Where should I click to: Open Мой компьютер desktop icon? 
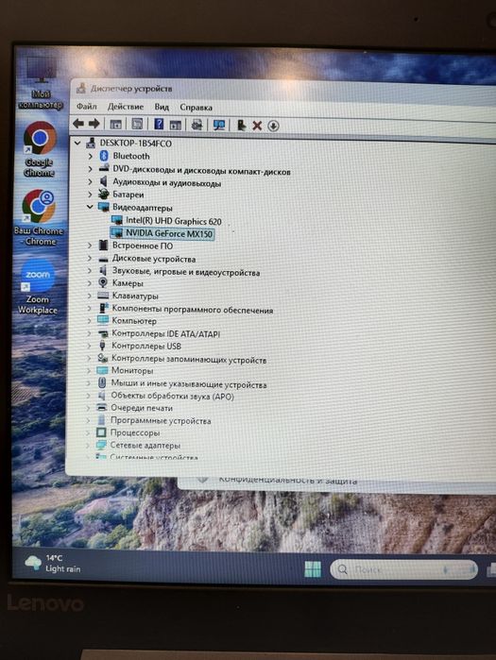tap(41, 84)
